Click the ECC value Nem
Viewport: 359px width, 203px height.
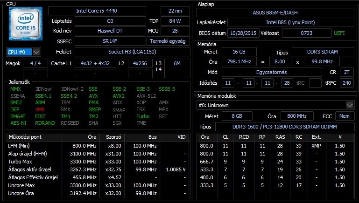[x=345, y=116]
